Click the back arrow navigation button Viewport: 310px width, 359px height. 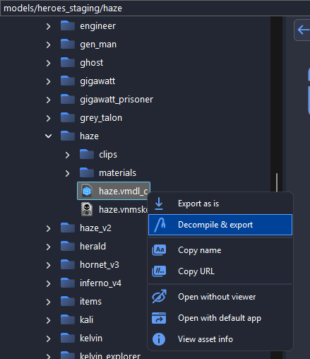tap(303, 30)
